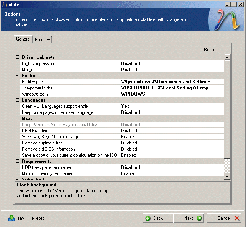Select Merge Disabled value
Viewport: 246px width, 227px height.
tap(172, 70)
